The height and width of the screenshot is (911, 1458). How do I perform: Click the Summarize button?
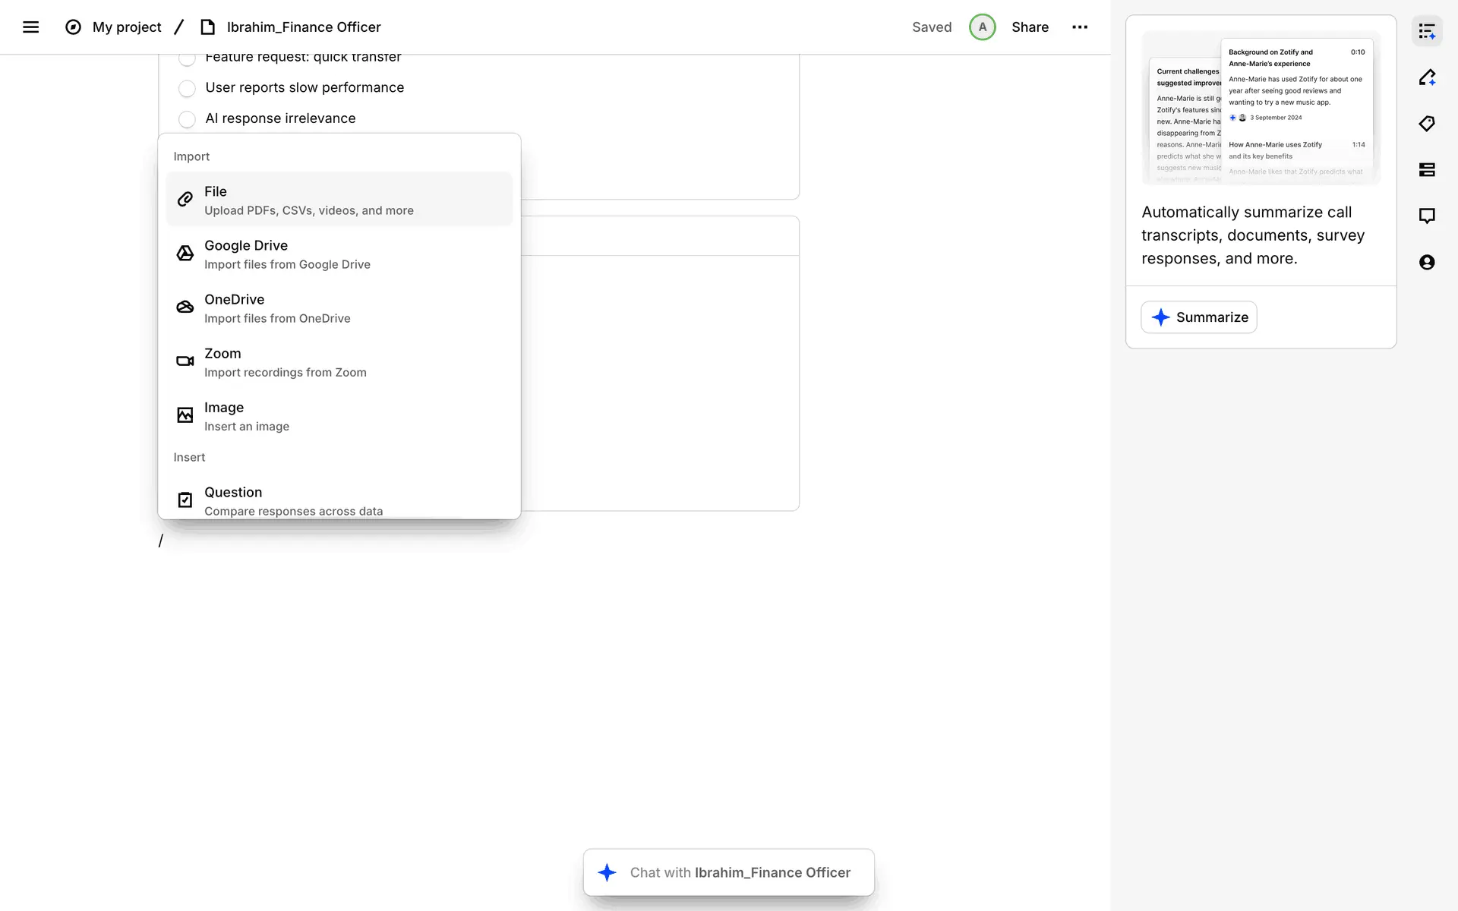pos(1198,317)
